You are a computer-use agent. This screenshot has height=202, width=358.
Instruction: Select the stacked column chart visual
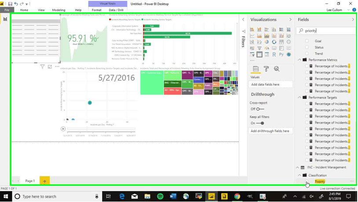[259, 29]
